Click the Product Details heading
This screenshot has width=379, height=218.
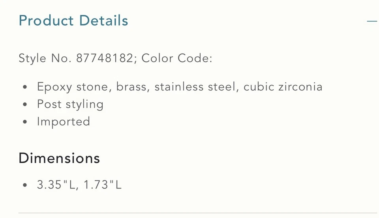73,21
